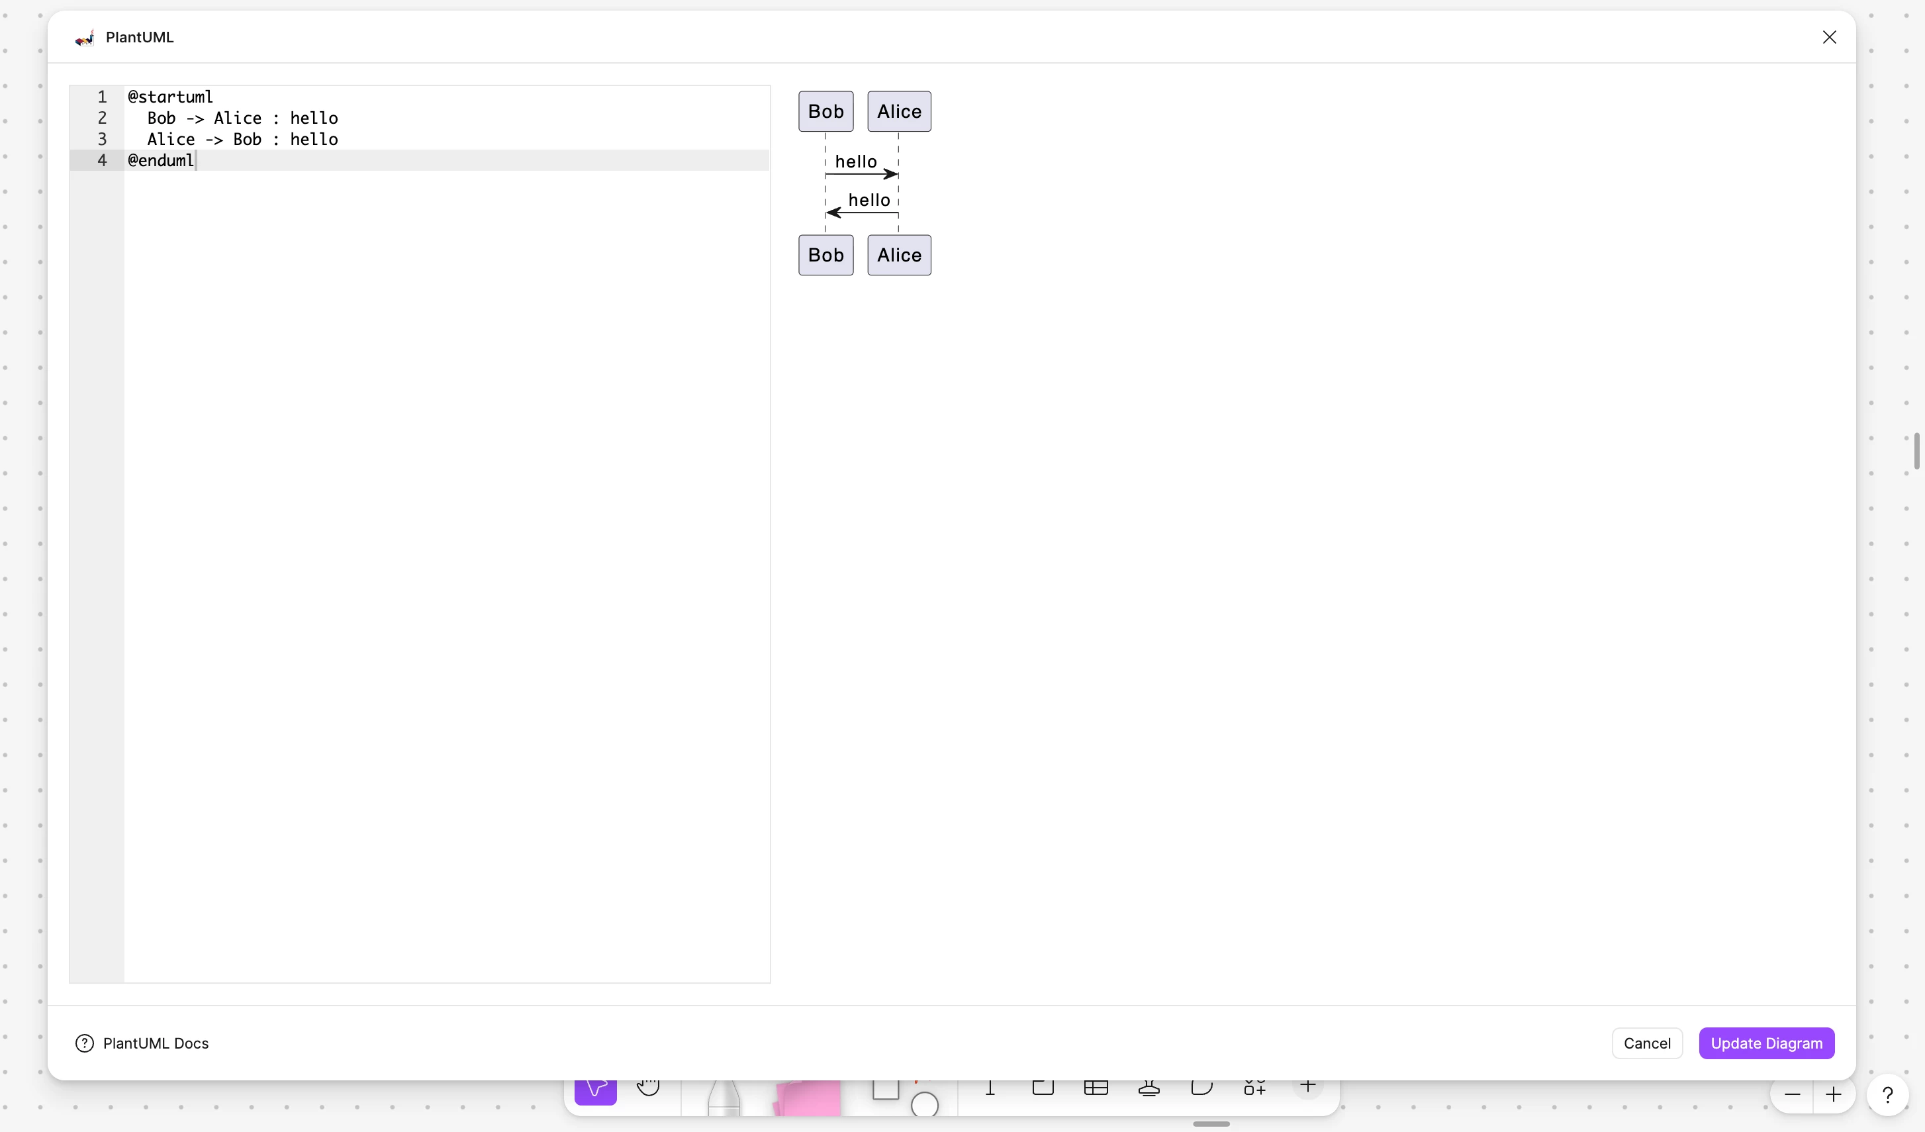Select the stamp tool
The image size is (1925, 1132).
click(x=1149, y=1088)
